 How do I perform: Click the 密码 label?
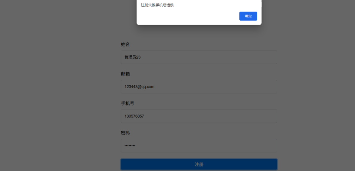pyautogui.click(x=125, y=133)
